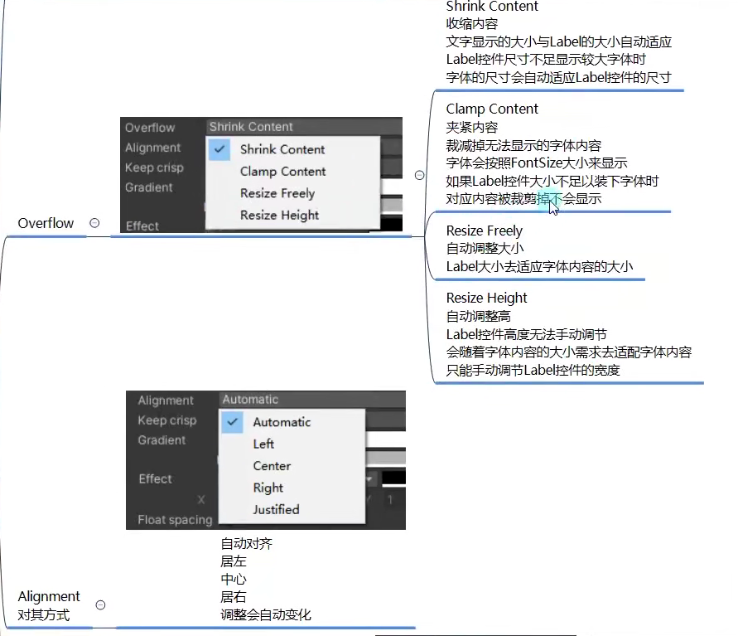Click Gradient label in lower inspector image
Image resolution: width=738 pixels, height=636 pixels.
[x=162, y=440]
